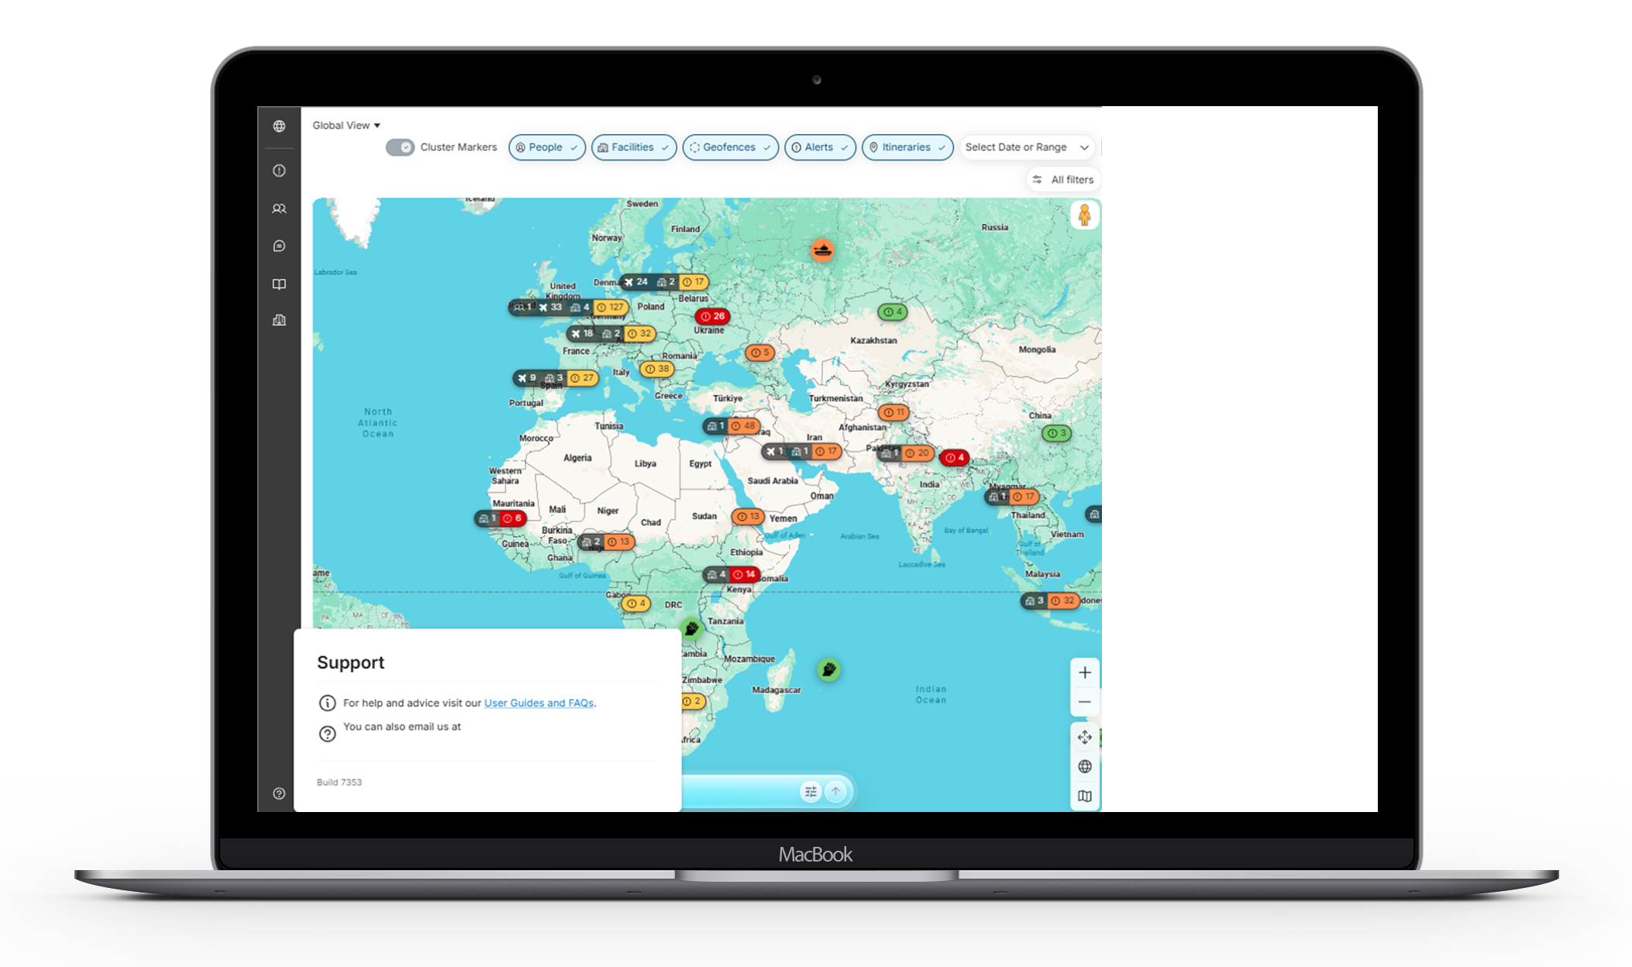Click the filter sliders icon in bottom bar
Screen dimensions: 1632x967
pos(811,792)
